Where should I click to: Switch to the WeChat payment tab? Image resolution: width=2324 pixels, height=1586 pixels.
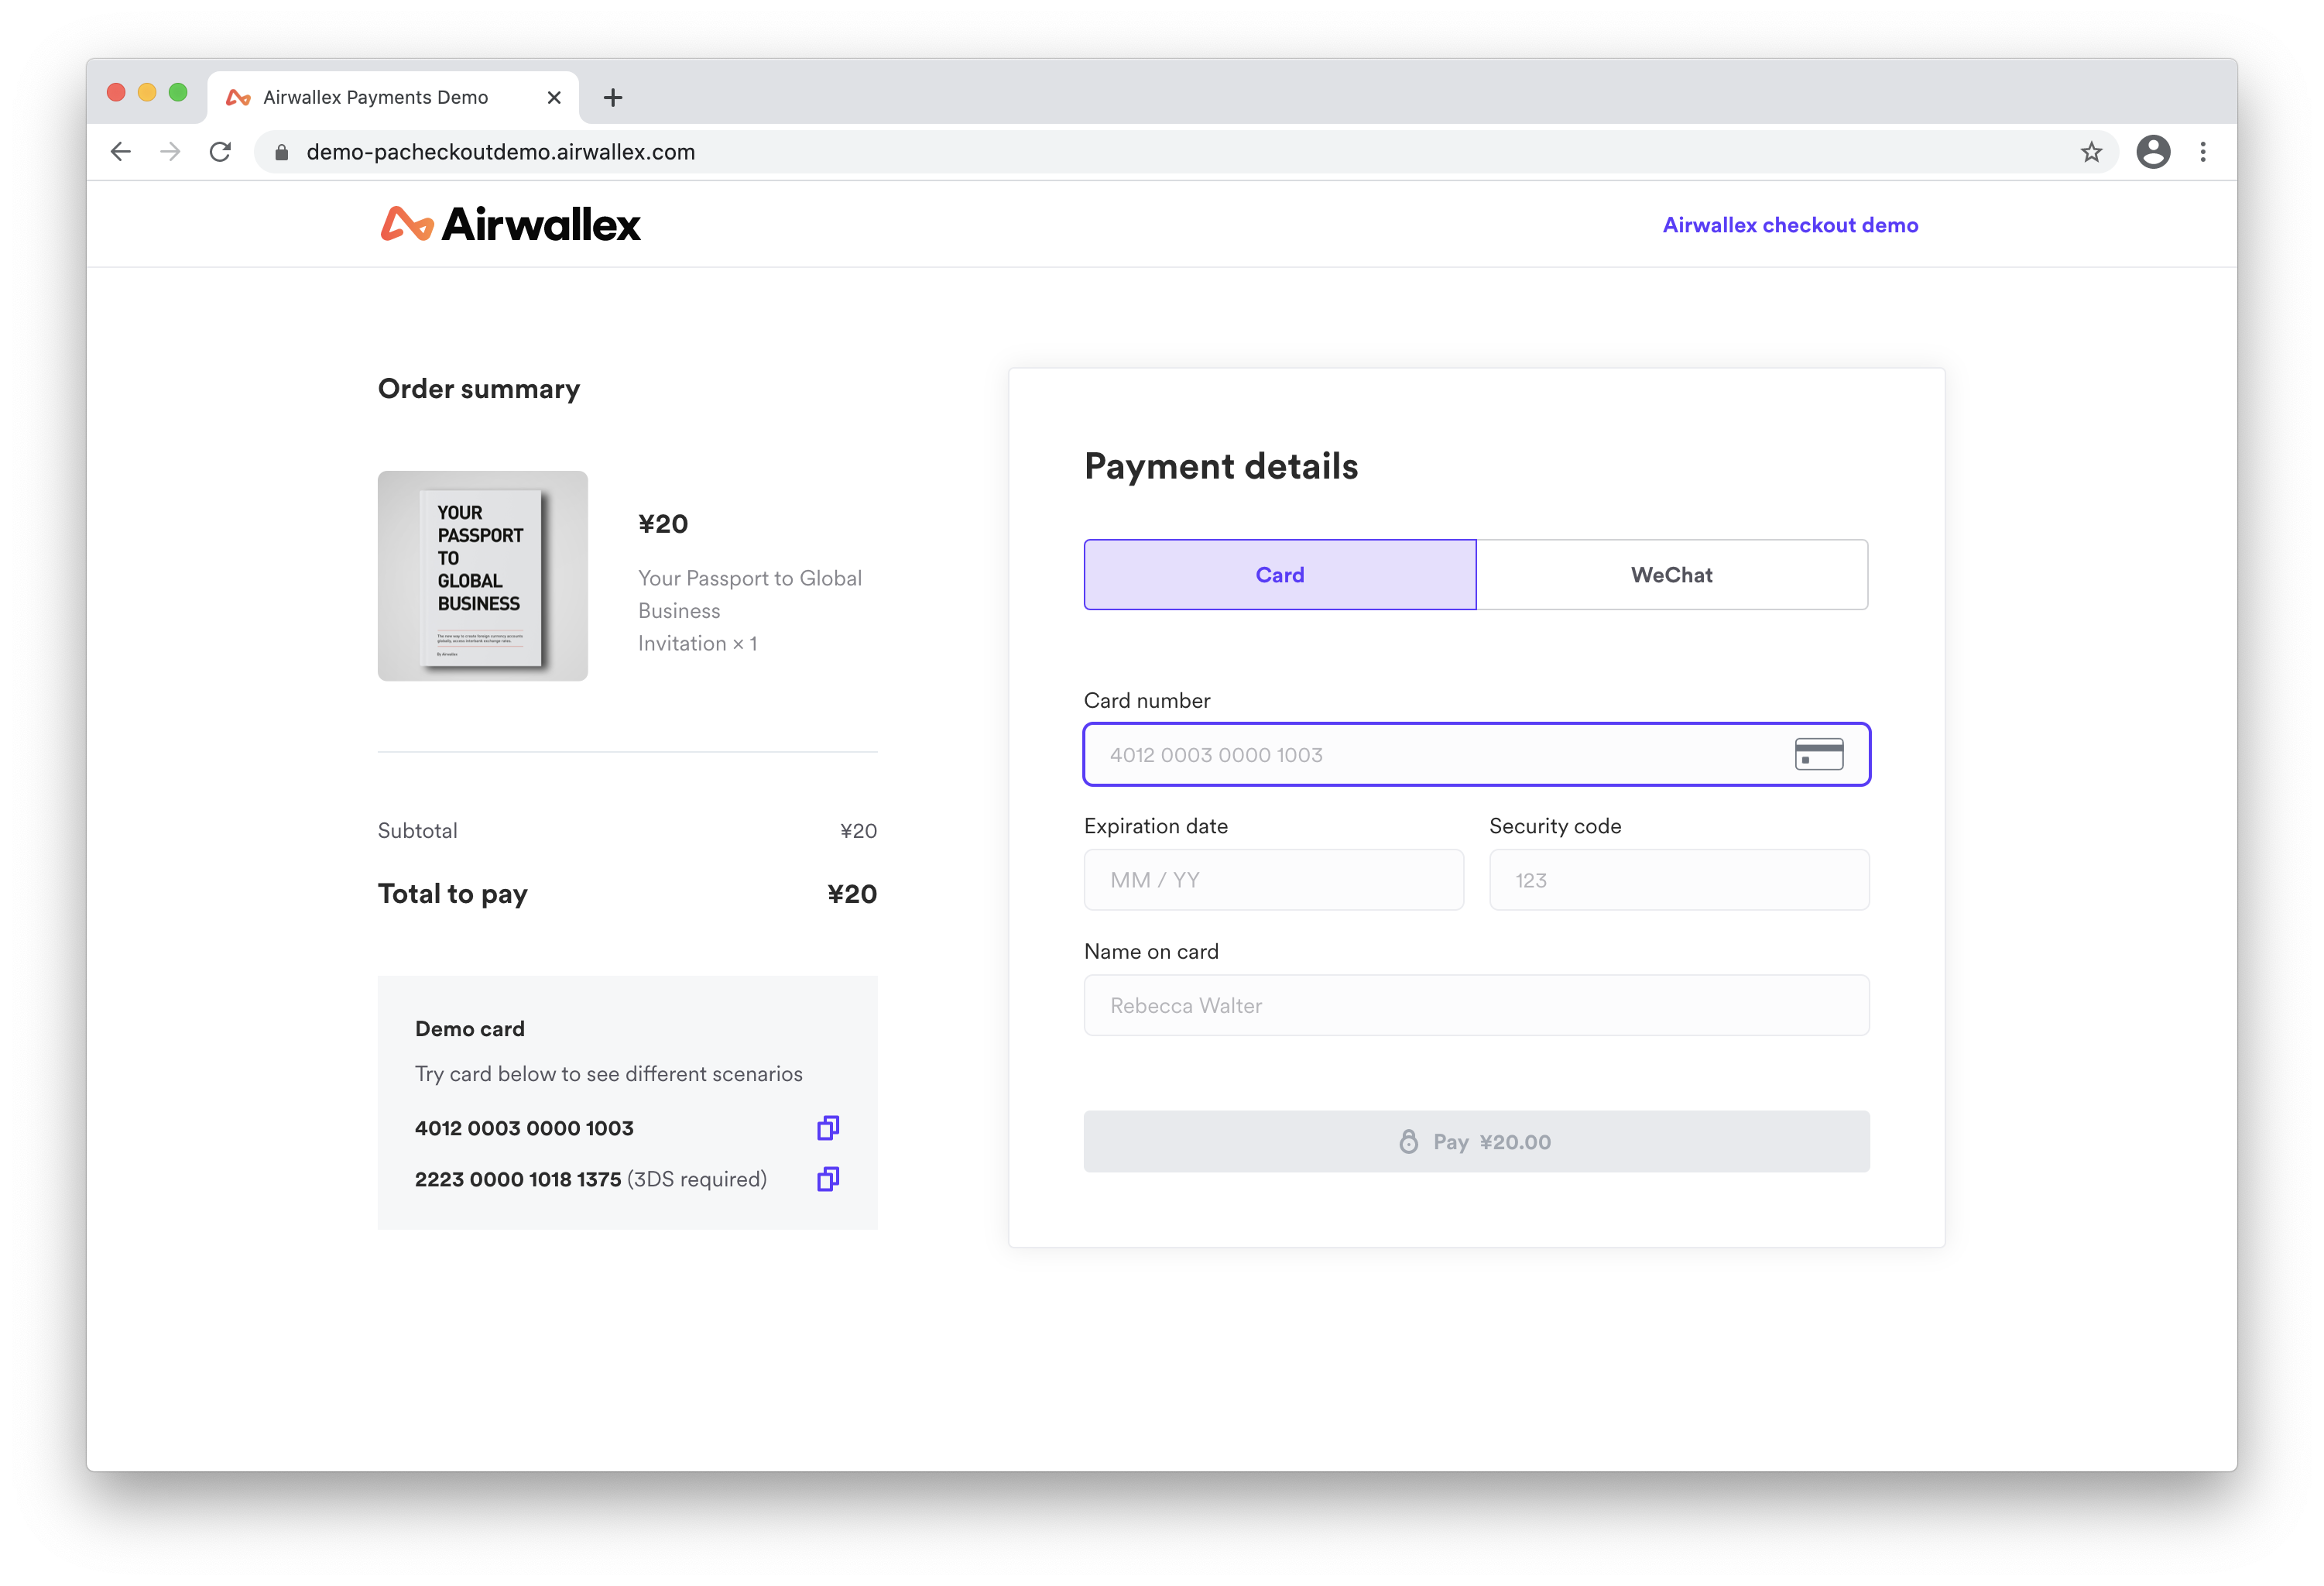[x=1671, y=575]
